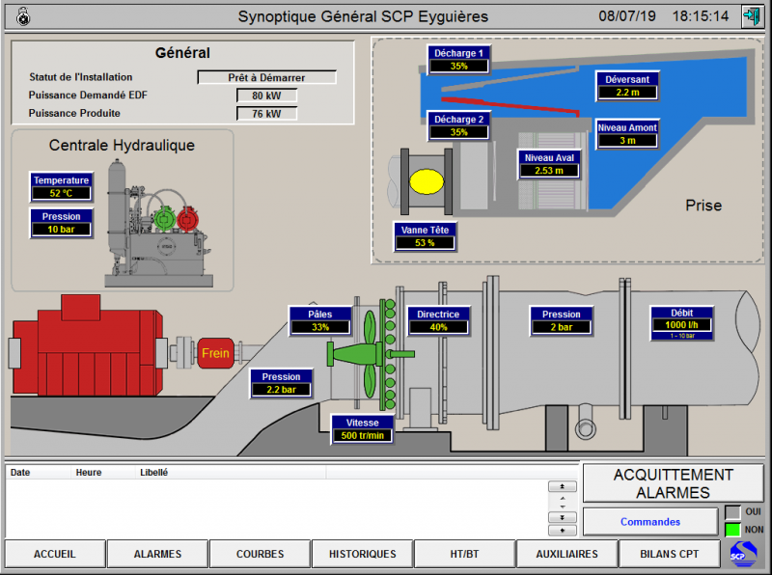Click the Niveau Amont 3 m value
The image size is (772, 575).
[x=628, y=140]
